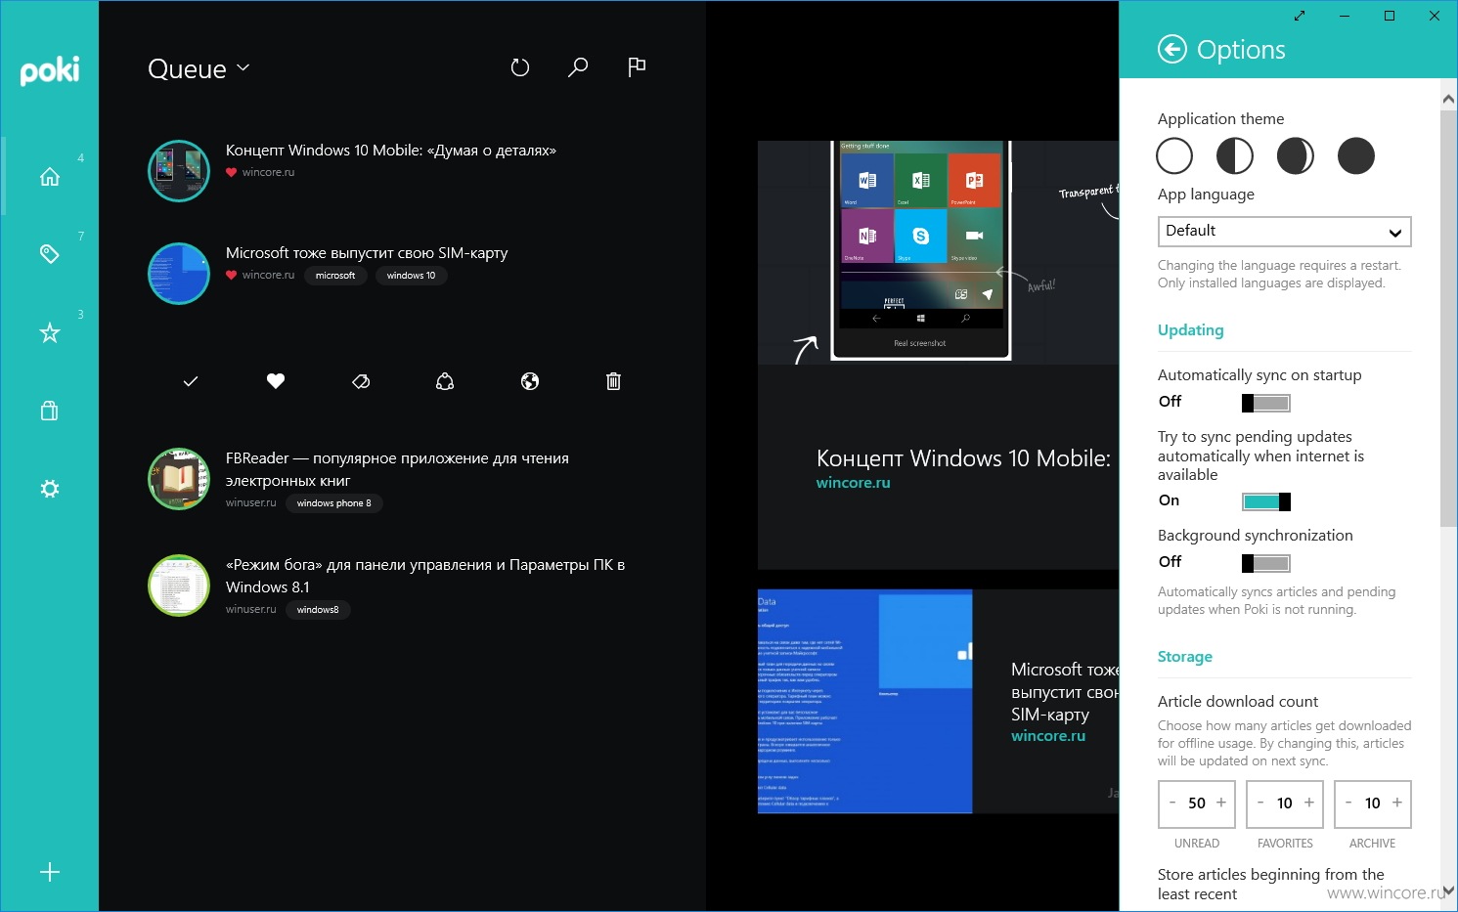Refresh the queue with sync icon
1458x912 pixels.
click(x=520, y=67)
